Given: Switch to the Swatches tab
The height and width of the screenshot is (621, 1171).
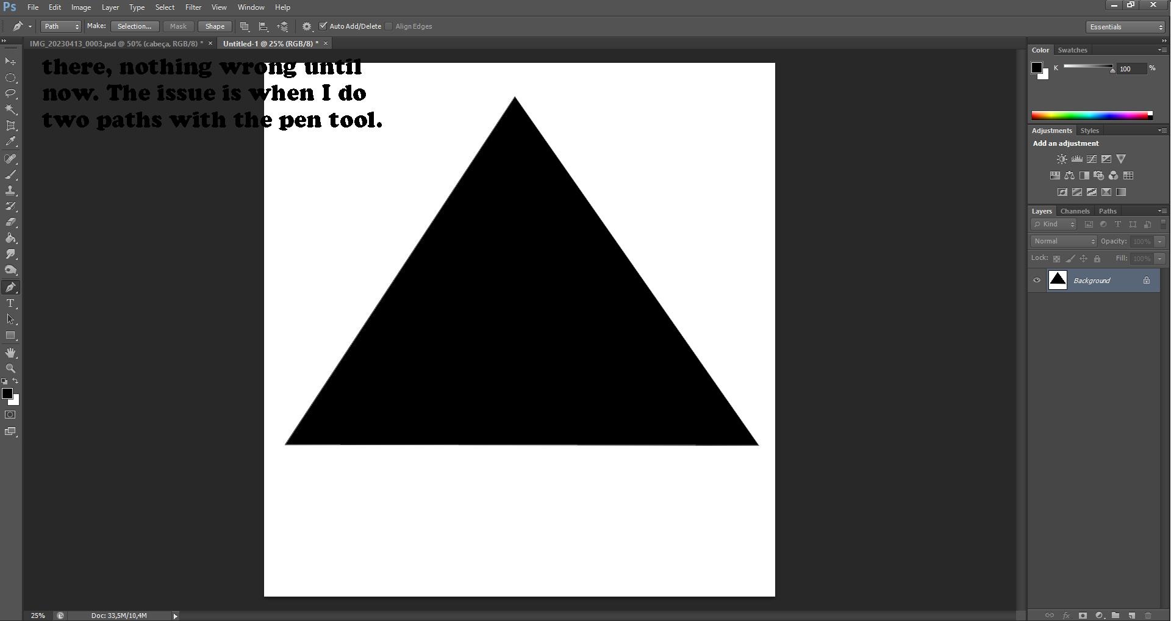Looking at the screenshot, I should [x=1073, y=50].
